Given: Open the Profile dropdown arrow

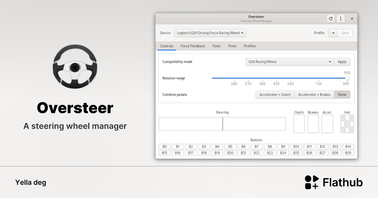Looking at the screenshot, I should click(x=333, y=33).
